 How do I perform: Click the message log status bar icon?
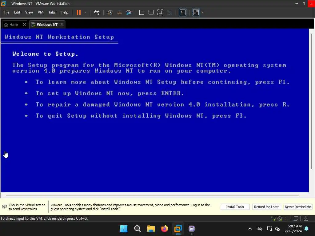[x=296, y=218]
